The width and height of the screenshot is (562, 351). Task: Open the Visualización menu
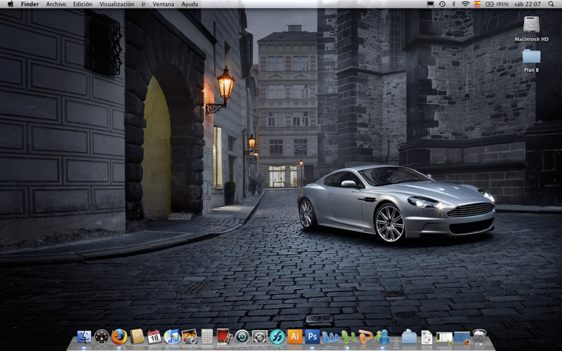pos(117,4)
